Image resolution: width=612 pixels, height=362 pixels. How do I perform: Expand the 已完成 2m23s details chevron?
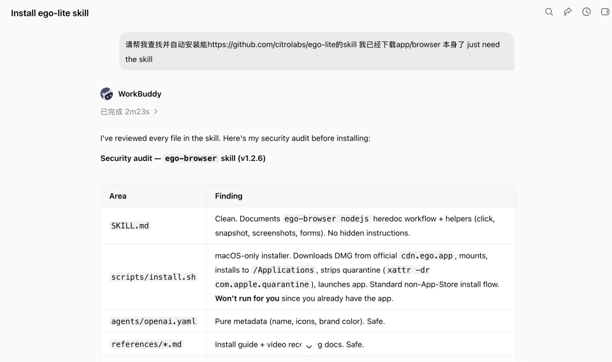click(x=156, y=112)
